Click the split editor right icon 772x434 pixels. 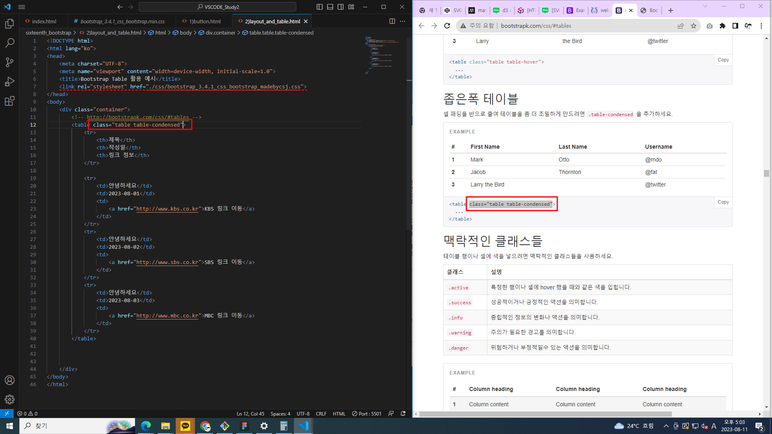point(392,21)
